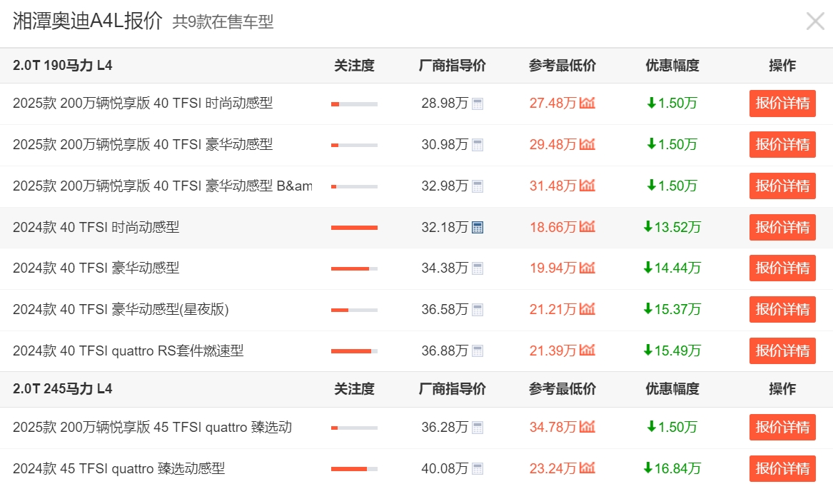
Task: Click attention bar of 2024款 40 TFSI 豪华动感型
Action: click(x=354, y=269)
